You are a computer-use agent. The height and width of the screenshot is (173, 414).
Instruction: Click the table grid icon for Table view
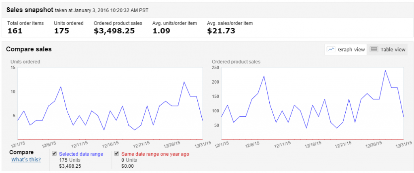coord(374,50)
